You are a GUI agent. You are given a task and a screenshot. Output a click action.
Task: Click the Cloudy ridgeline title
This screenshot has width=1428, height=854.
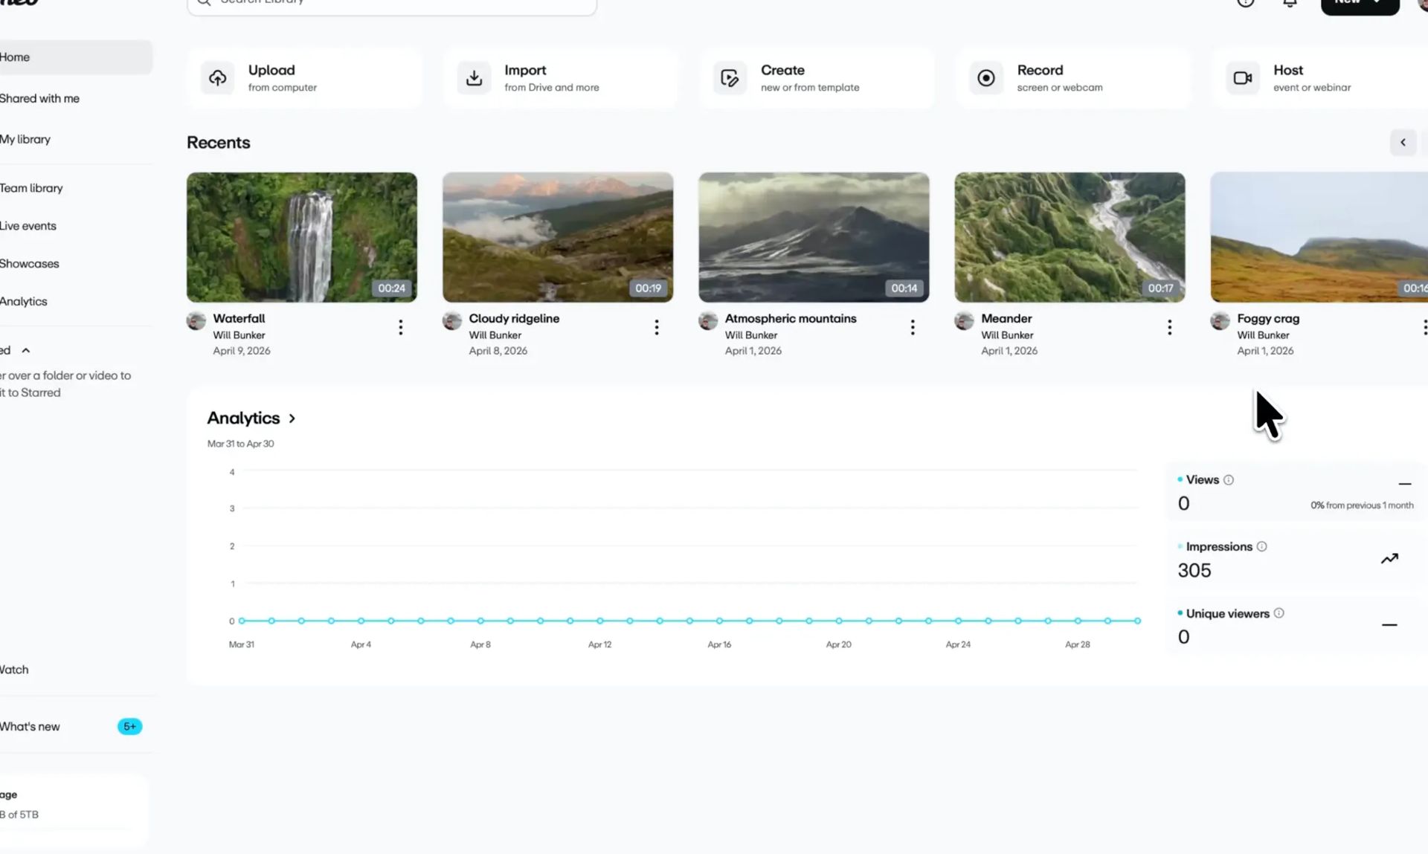(514, 318)
